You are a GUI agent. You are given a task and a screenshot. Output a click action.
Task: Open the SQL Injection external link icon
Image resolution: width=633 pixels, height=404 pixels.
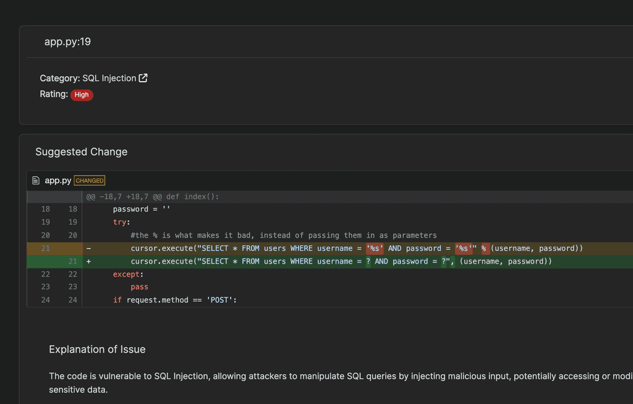143,78
